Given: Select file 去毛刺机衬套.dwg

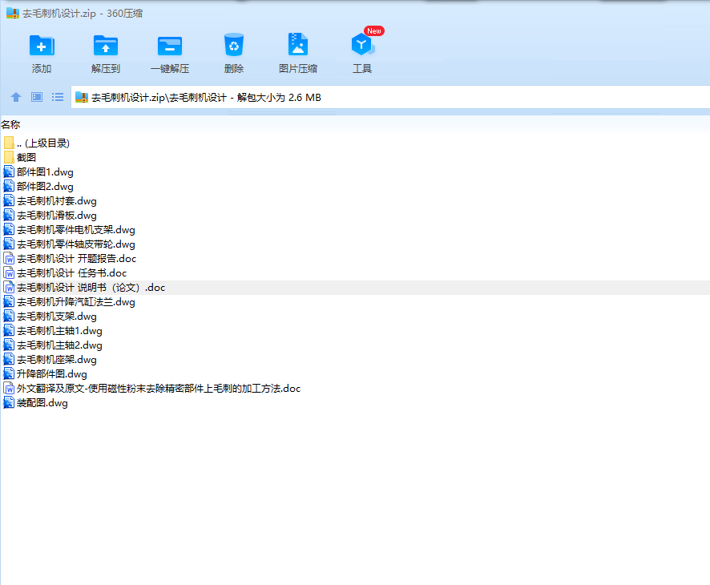Looking at the screenshot, I should coord(57,201).
